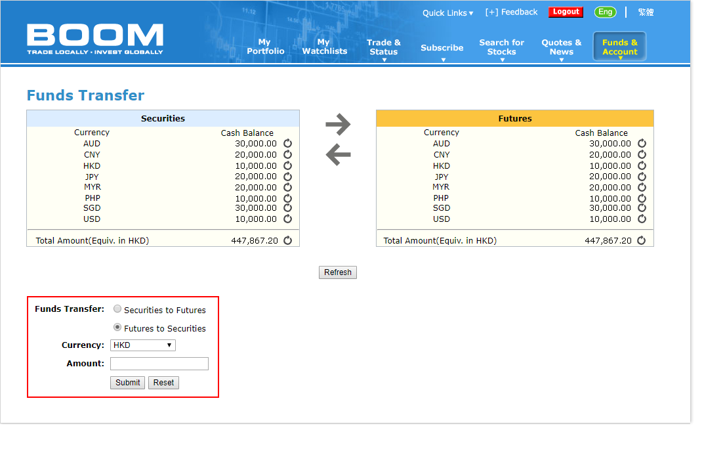Click the Logout button

click(x=566, y=12)
